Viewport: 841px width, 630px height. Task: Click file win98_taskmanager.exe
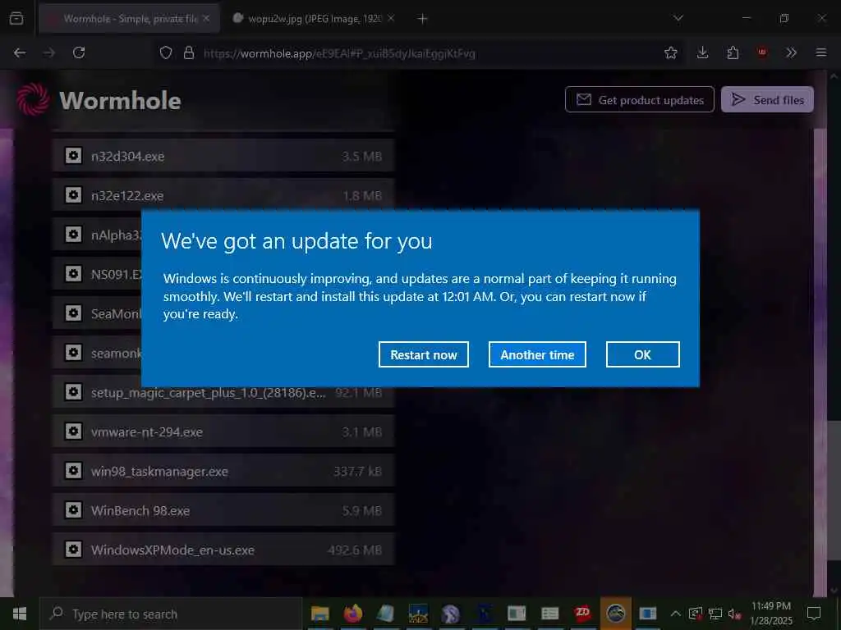tap(223, 472)
